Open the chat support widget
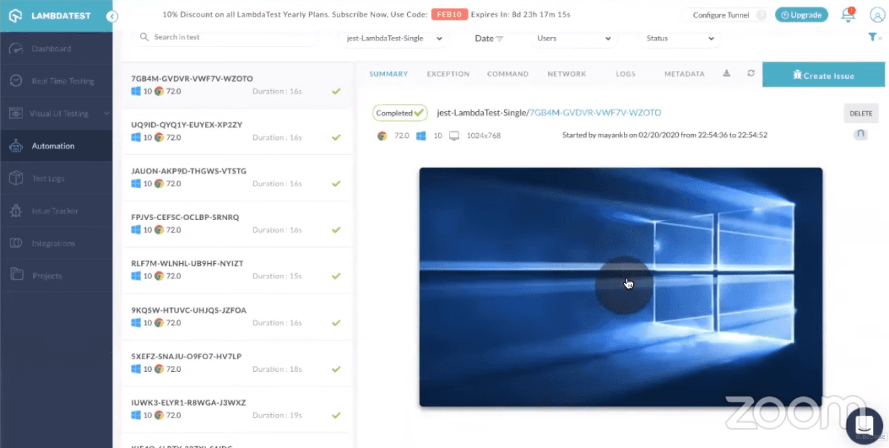Image resolution: width=889 pixels, height=448 pixels. point(864,426)
